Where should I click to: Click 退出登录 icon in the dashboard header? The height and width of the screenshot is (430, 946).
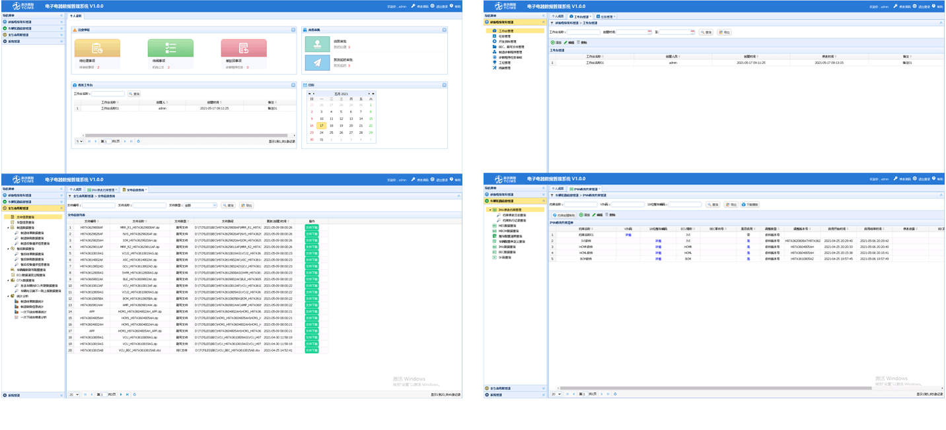[x=433, y=6]
